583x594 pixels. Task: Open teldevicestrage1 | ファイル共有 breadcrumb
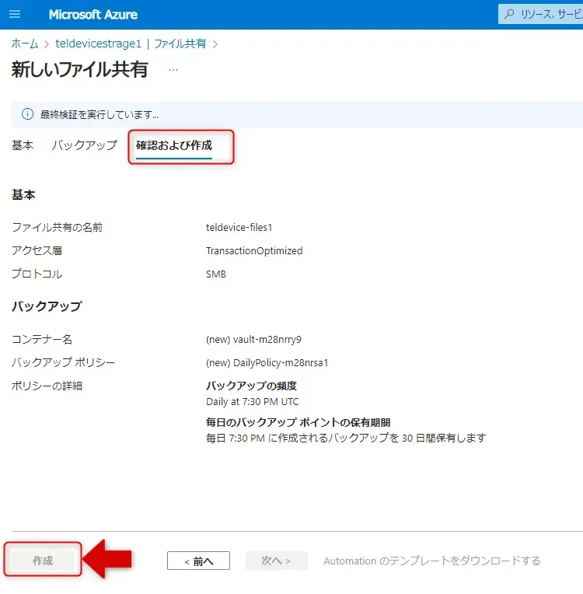coord(131,44)
